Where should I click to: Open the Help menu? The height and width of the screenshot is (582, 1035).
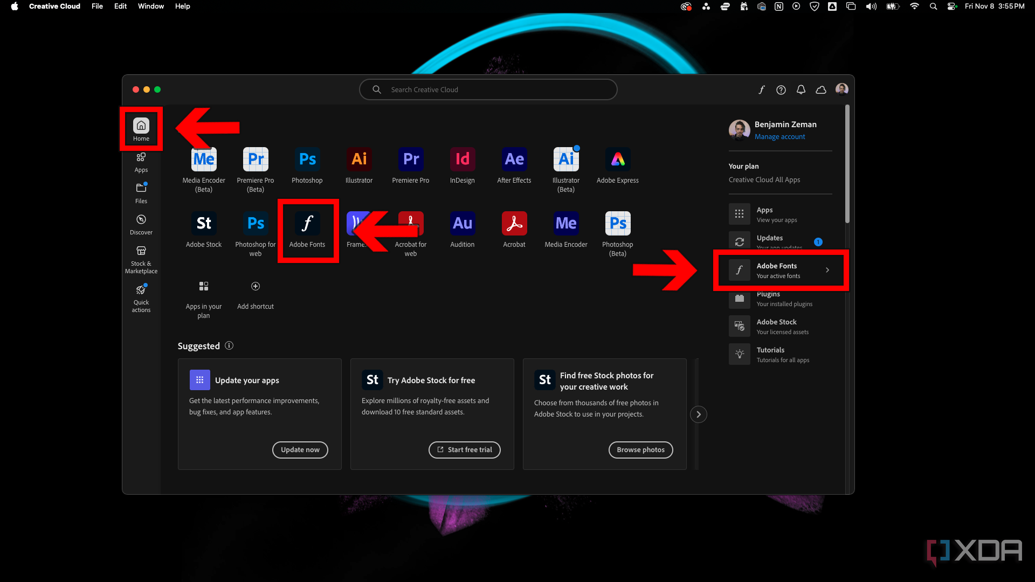tap(182, 6)
